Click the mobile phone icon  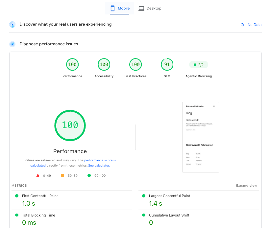click(112, 8)
